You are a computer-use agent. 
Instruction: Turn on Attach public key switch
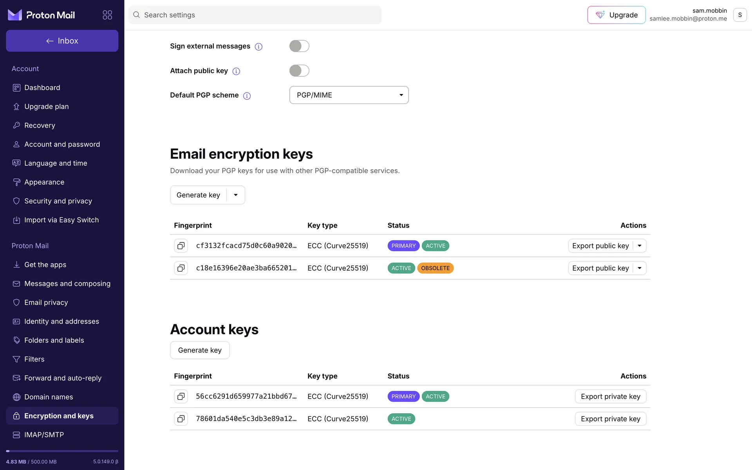[299, 71]
